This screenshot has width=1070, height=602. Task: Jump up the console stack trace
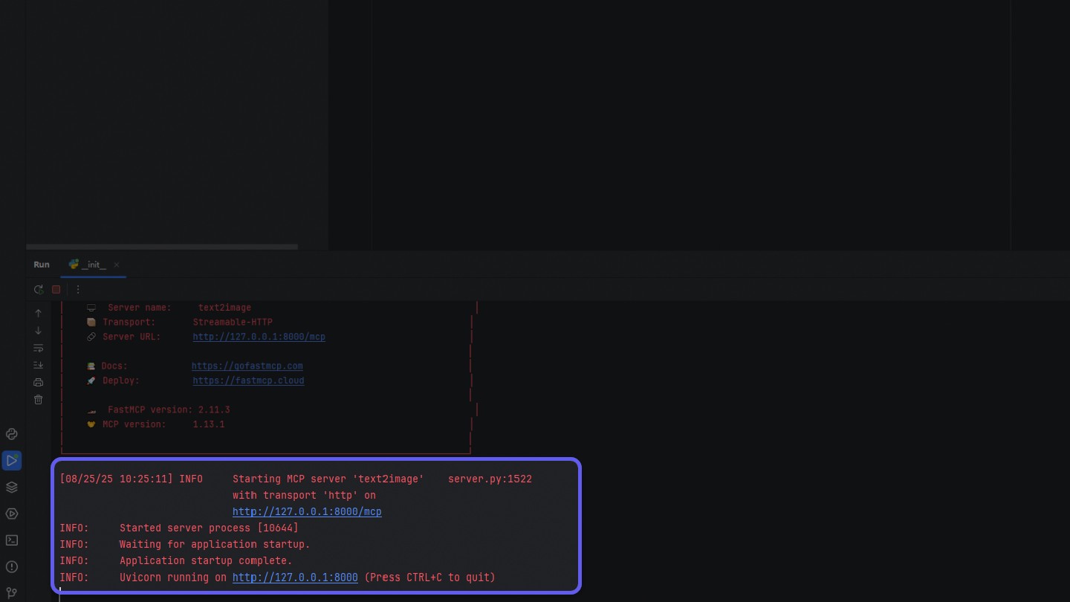(39, 313)
